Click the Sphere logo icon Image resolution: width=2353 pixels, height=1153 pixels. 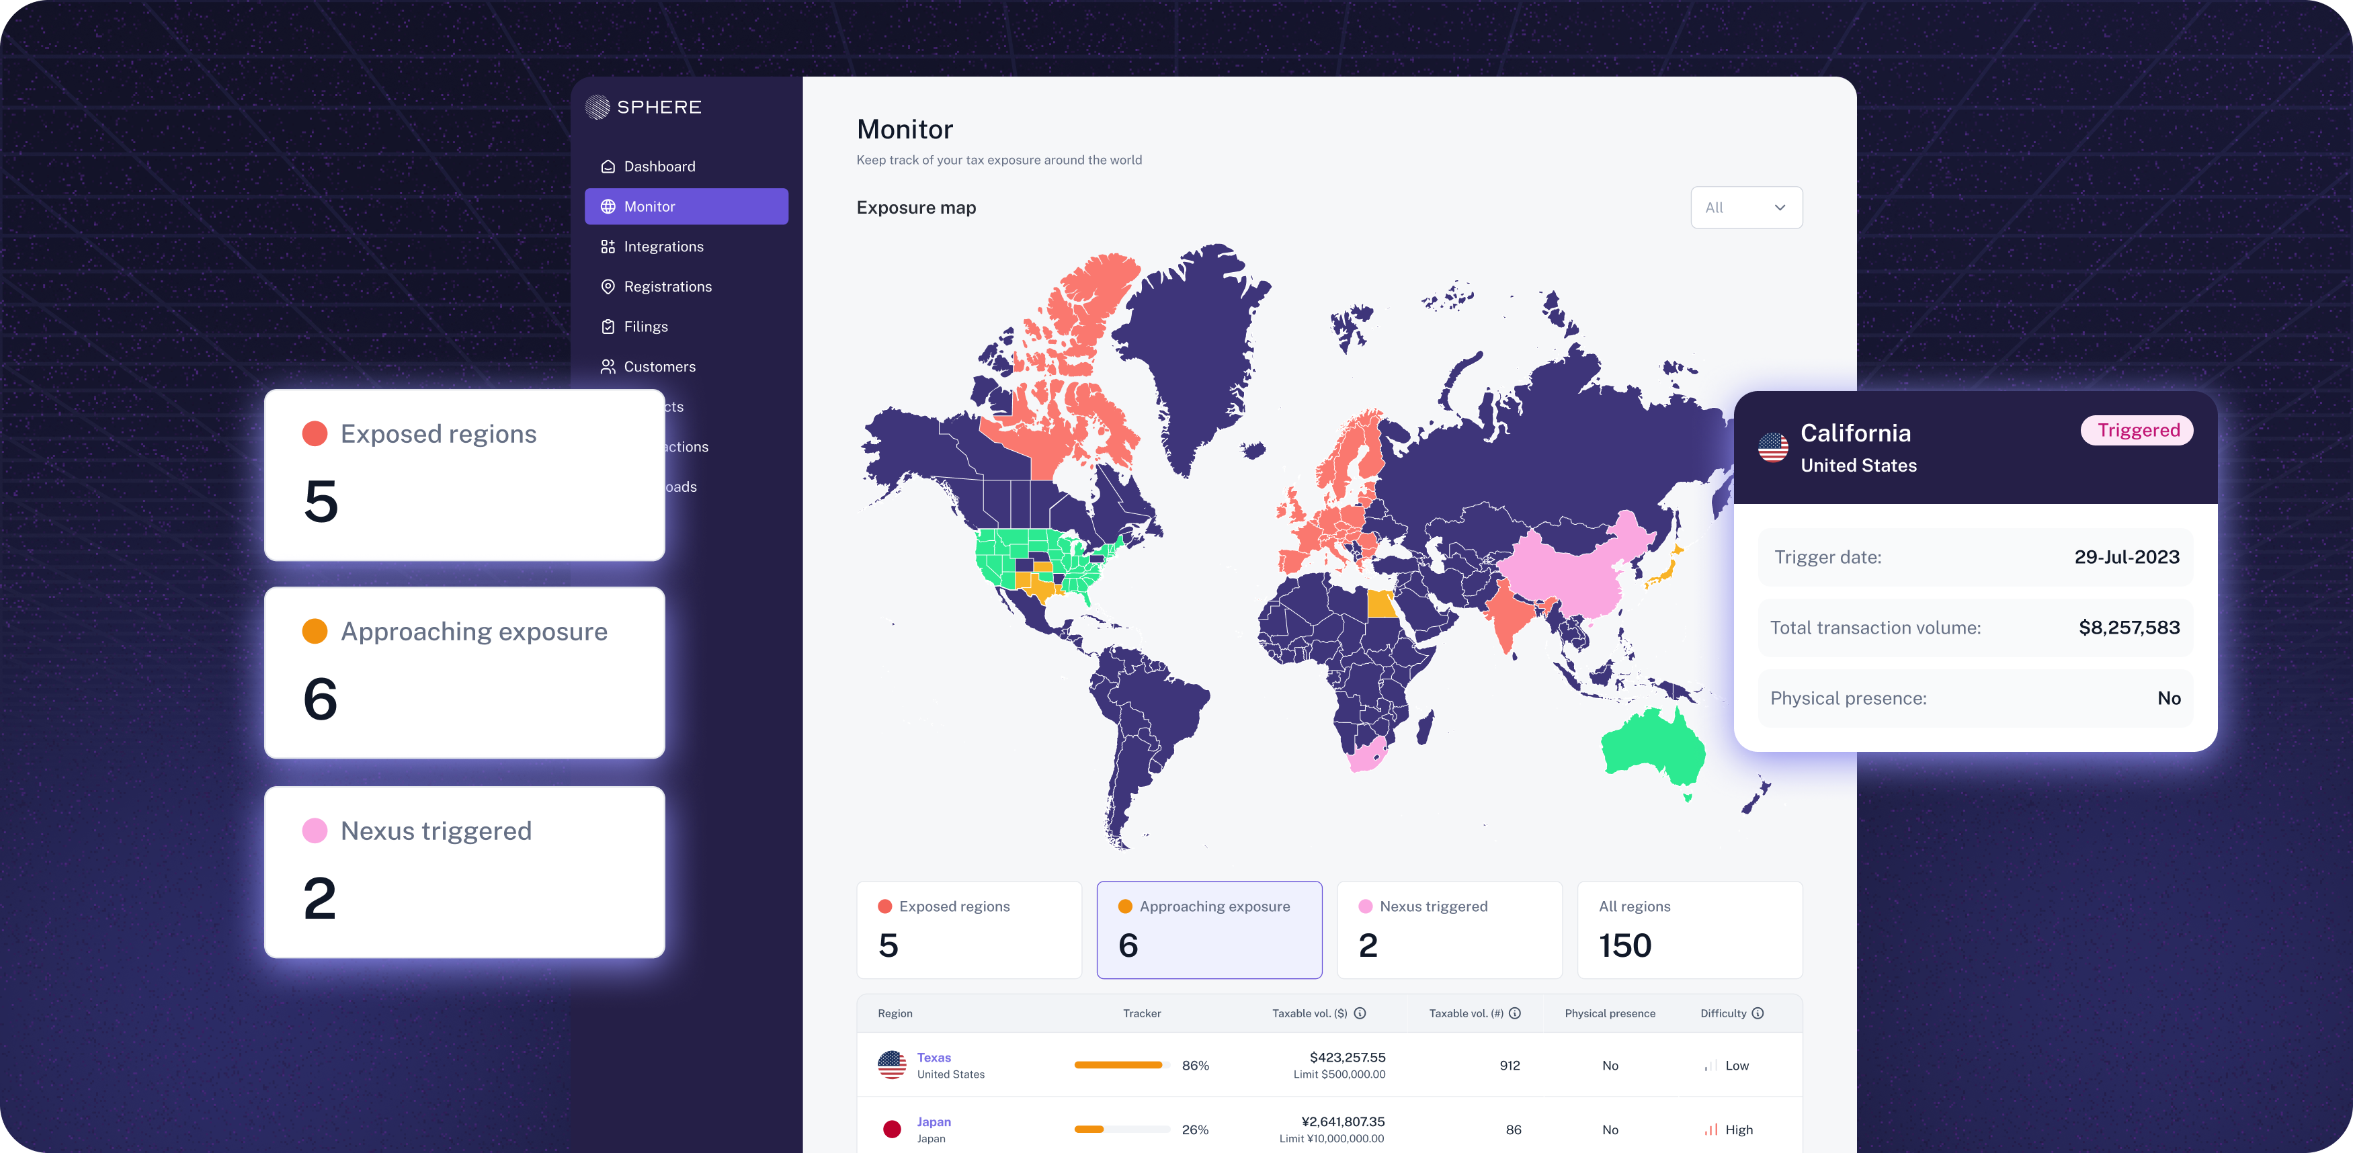tap(597, 107)
